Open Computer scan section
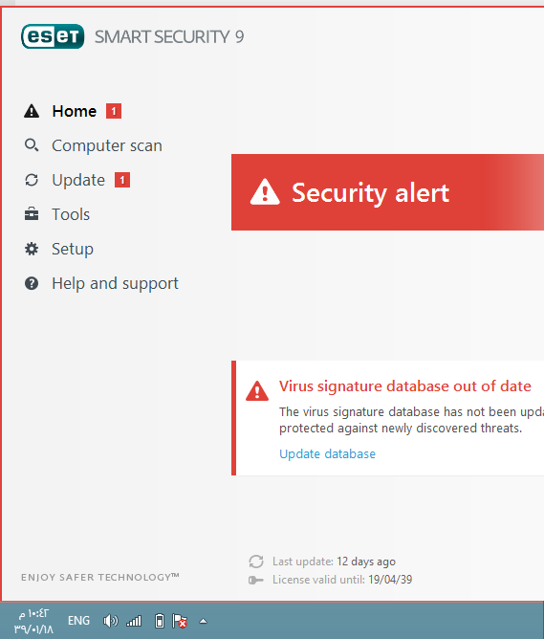The width and height of the screenshot is (544, 639). click(x=107, y=145)
